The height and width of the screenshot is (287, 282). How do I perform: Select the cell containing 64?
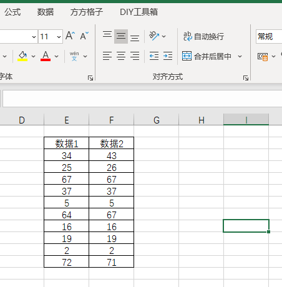(67, 214)
